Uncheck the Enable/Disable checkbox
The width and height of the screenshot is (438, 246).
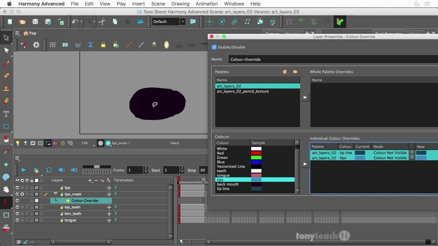coord(214,47)
